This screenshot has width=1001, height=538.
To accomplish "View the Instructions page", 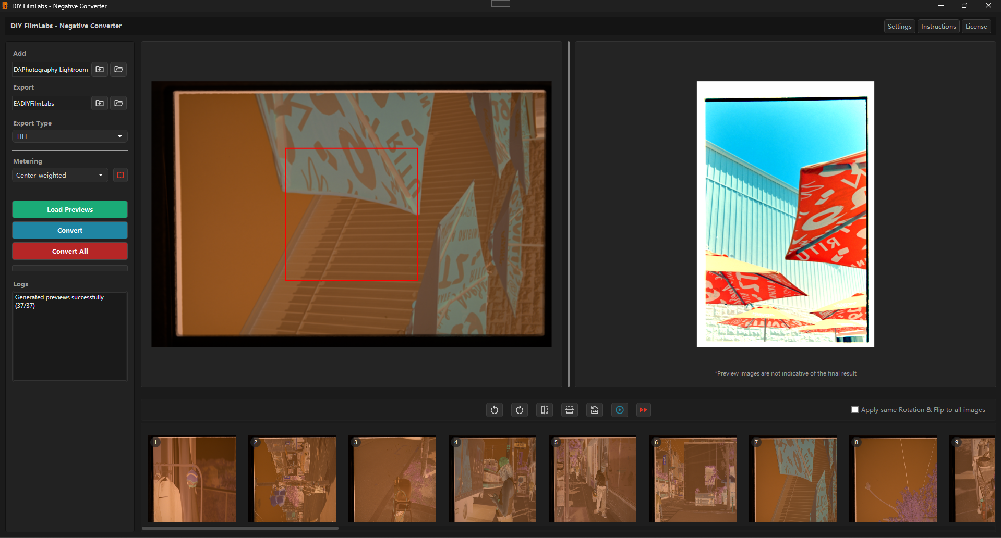I will 938,26.
